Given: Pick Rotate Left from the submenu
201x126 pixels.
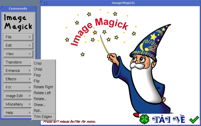Looking at the screenshot, I should pos(43,93).
